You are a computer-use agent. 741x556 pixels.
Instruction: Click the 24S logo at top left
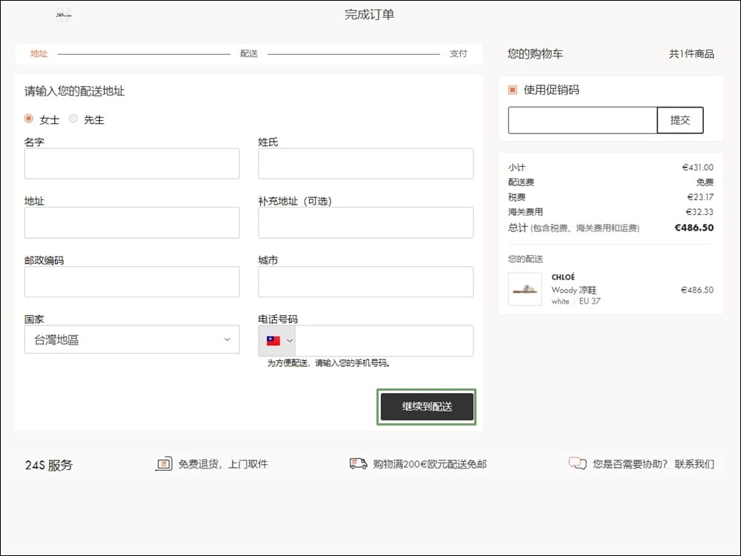tap(63, 15)
